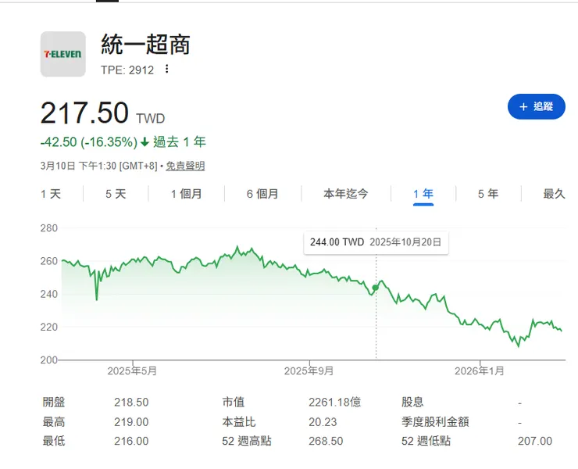Screen dimensions: 578x469
Task: Choose the 最久 range tab
Action: (554, 194)
